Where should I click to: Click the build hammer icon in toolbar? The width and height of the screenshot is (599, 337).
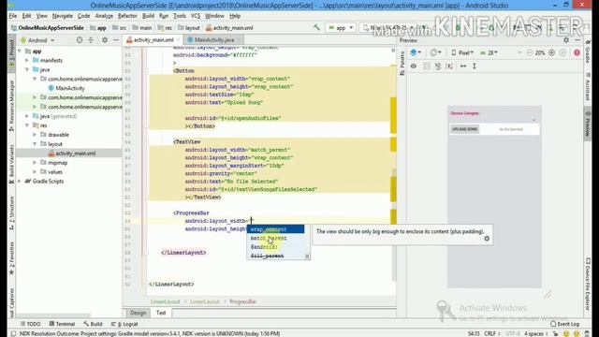(x=316, y=27)
